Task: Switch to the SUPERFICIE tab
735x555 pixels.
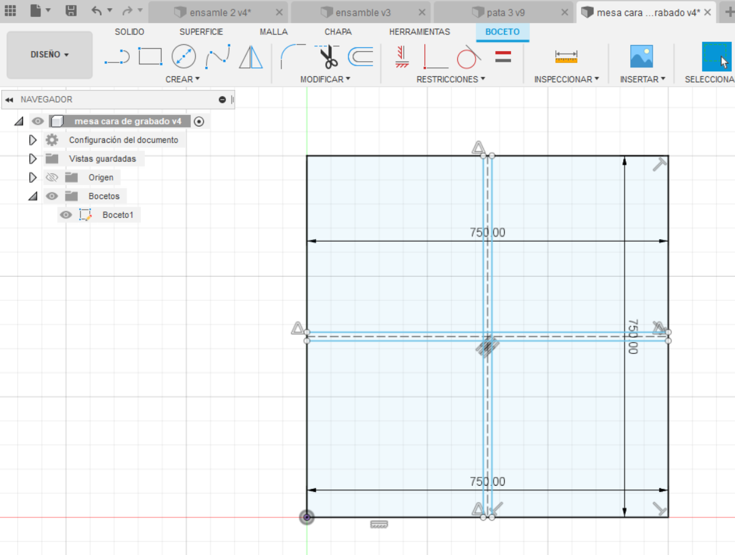Action: tap(201, 32)
